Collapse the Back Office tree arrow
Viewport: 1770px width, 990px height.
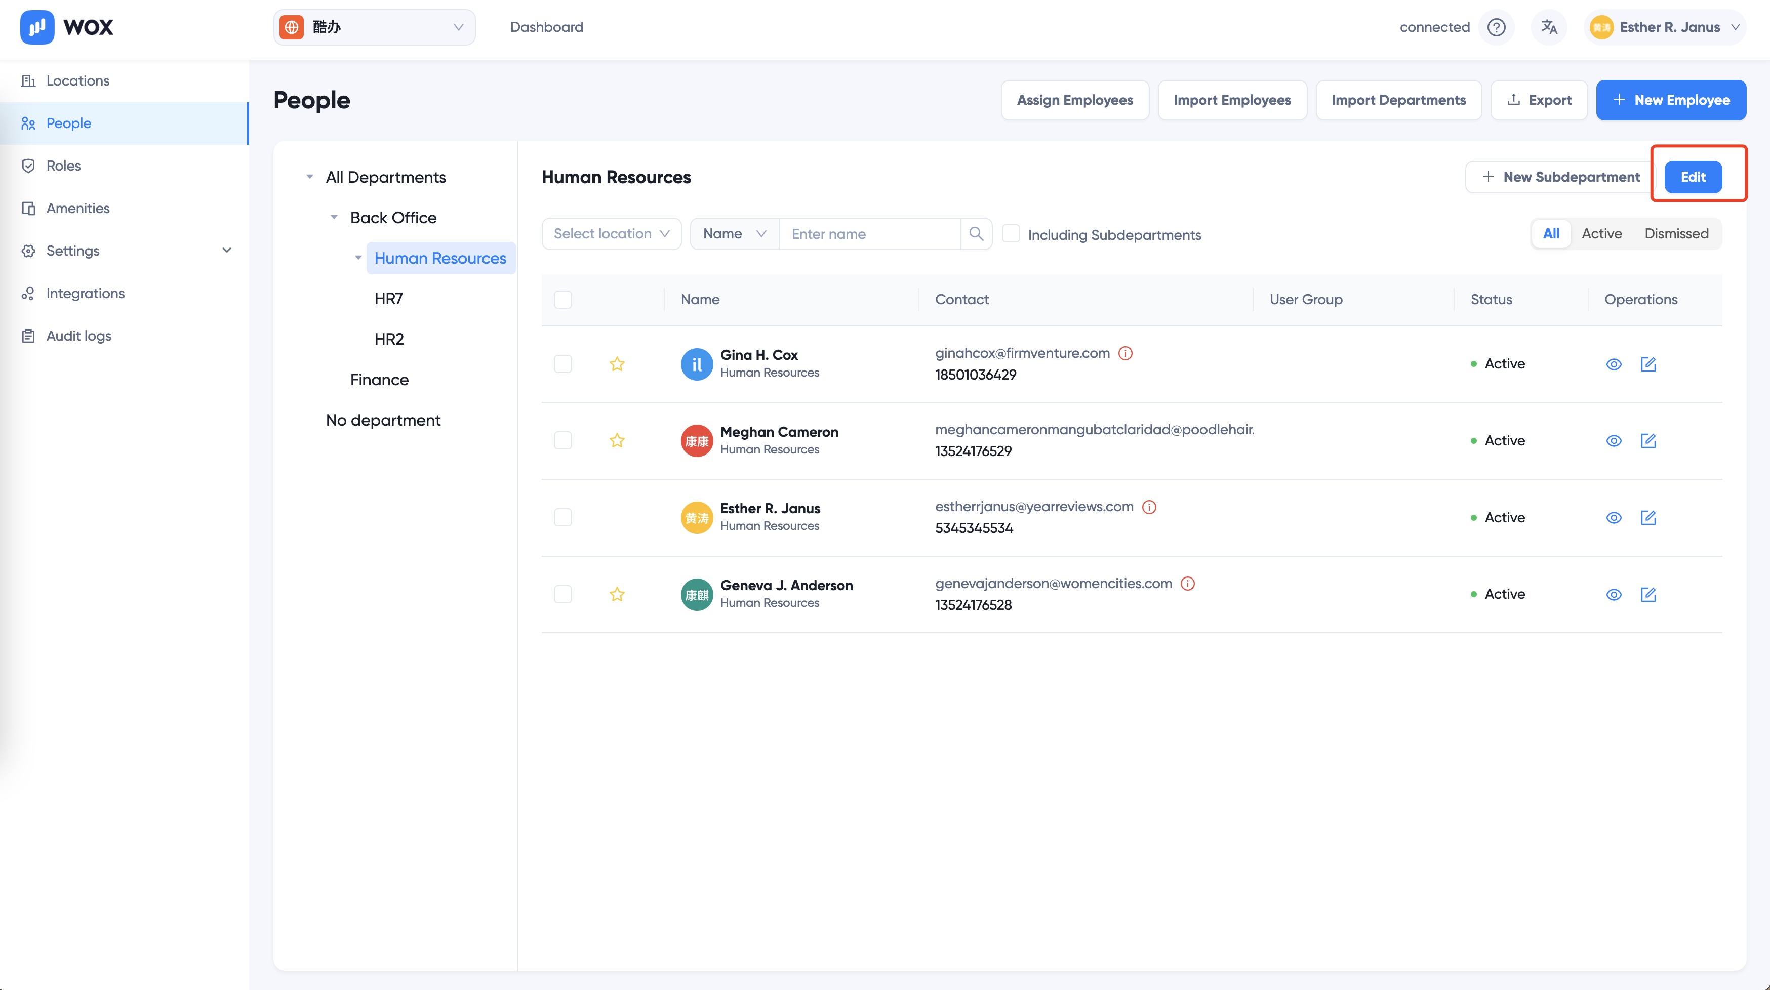pos(334,217)
